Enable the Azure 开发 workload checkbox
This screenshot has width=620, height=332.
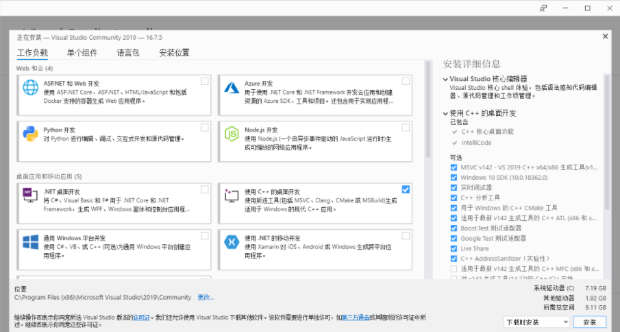tap(406, 81)
